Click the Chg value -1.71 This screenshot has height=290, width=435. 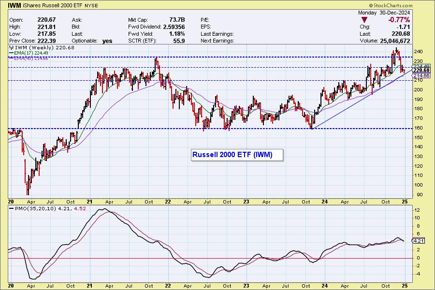pos(403,27)
